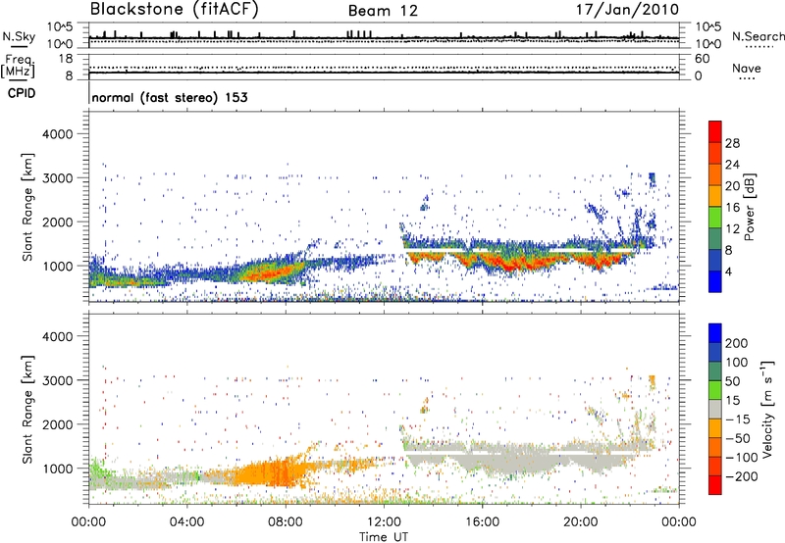Click "2000" on the velocity panel range axis
The image size is (785, 543).
pos(57,424)
